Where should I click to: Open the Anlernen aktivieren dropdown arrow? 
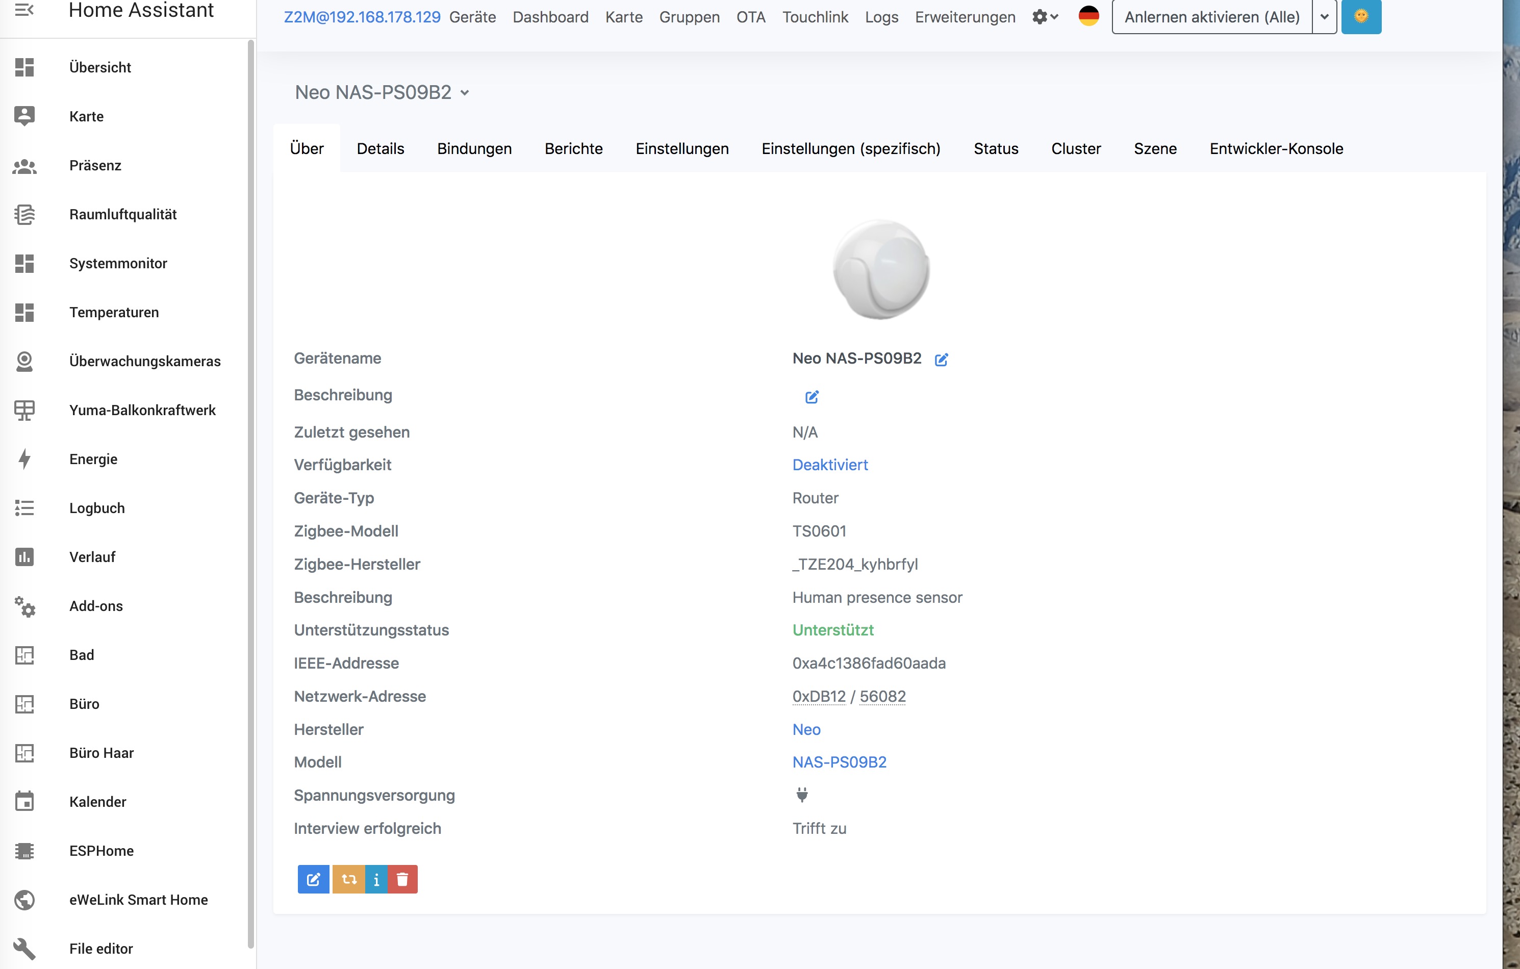coord(1324,17)
